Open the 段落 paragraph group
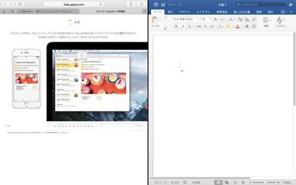The image size is (296, 185). click(266, 22)
